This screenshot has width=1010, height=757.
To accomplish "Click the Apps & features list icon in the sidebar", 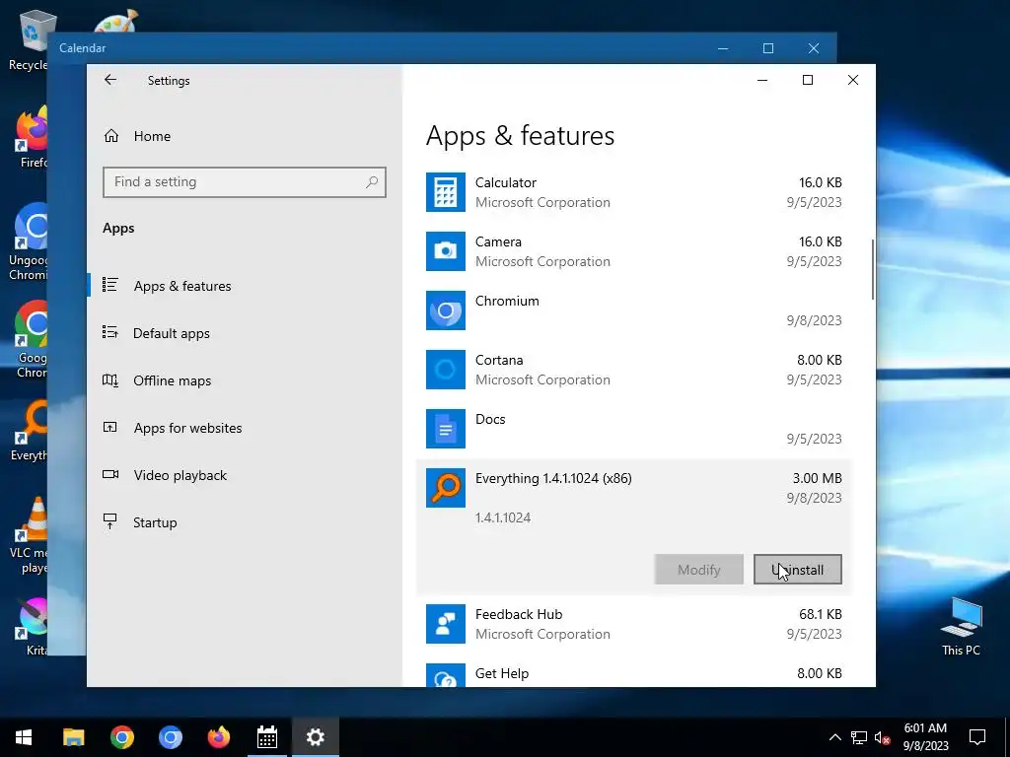I will tap(110, 285).
